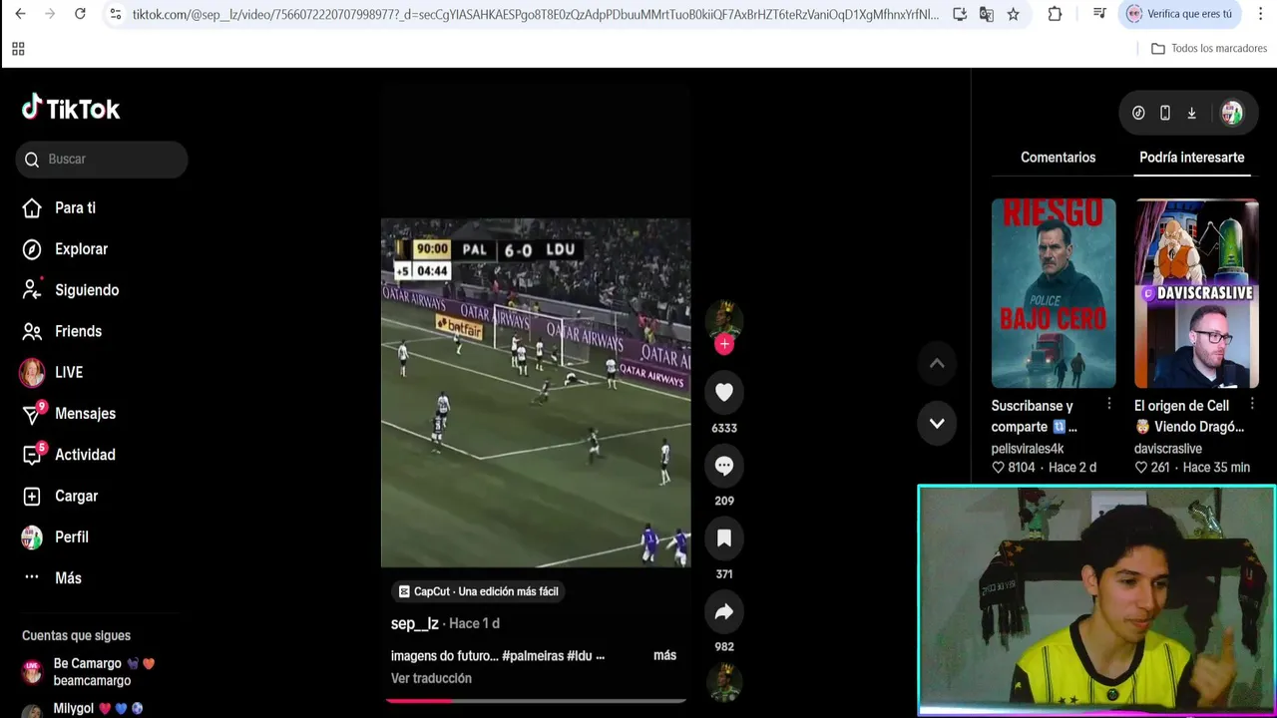Go to next video arrow
Image resolution: width=1277 pixels, height=718 pixels.
[937, 423]
